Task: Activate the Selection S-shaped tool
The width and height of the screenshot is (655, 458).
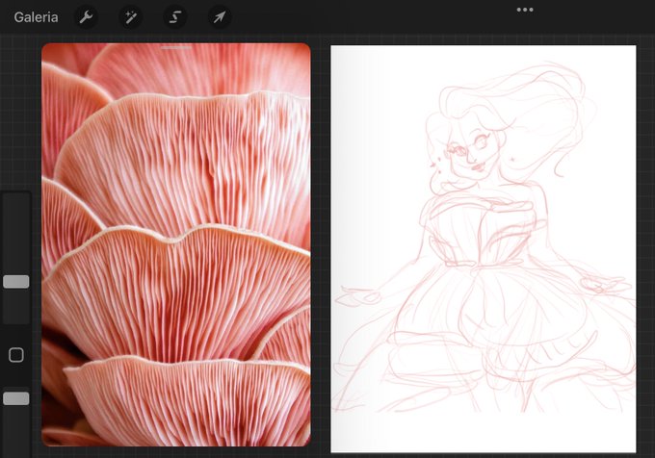Action: click(x=174, y=17)
